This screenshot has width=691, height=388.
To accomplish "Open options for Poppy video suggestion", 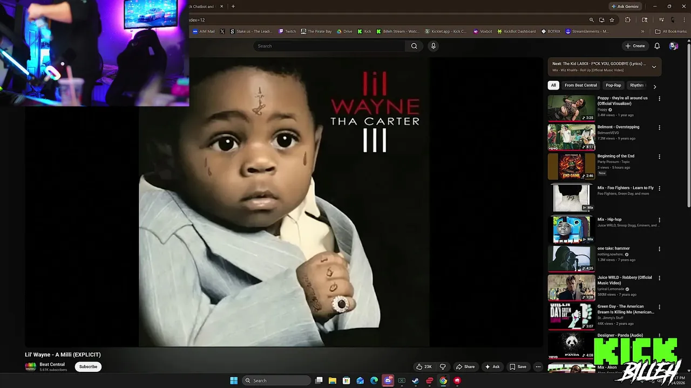I will tap(659, 99).
